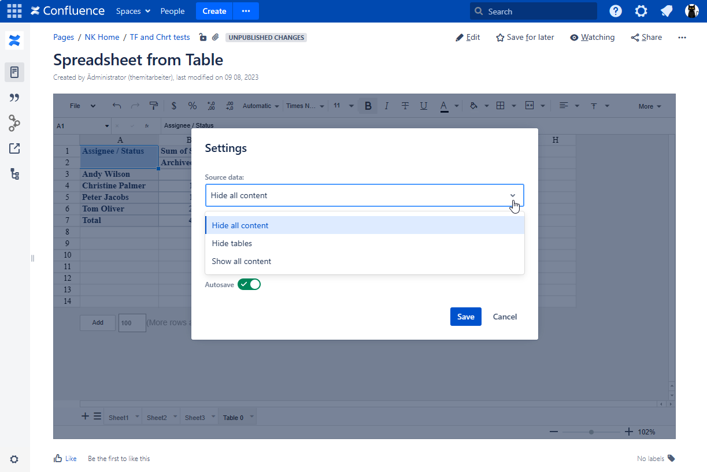Click the Search field in header
The height and width of the screenshot is (472, 707).
pos(533,11)
